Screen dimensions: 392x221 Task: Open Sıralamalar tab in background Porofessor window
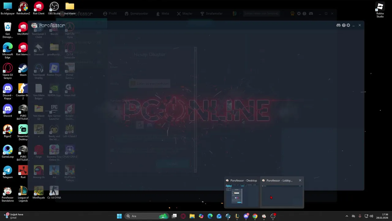click(x=211, y=14)
